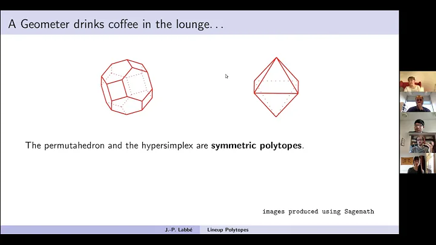This screenshot has height=245, width=436.
Task: Select the third participant video with glasses
Action: click(418, 122)
